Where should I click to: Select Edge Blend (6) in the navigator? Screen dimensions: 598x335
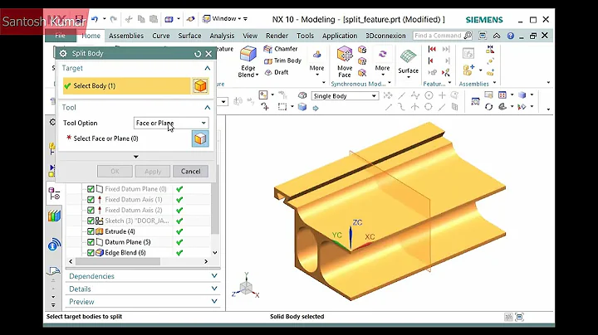tap(125, 253)
